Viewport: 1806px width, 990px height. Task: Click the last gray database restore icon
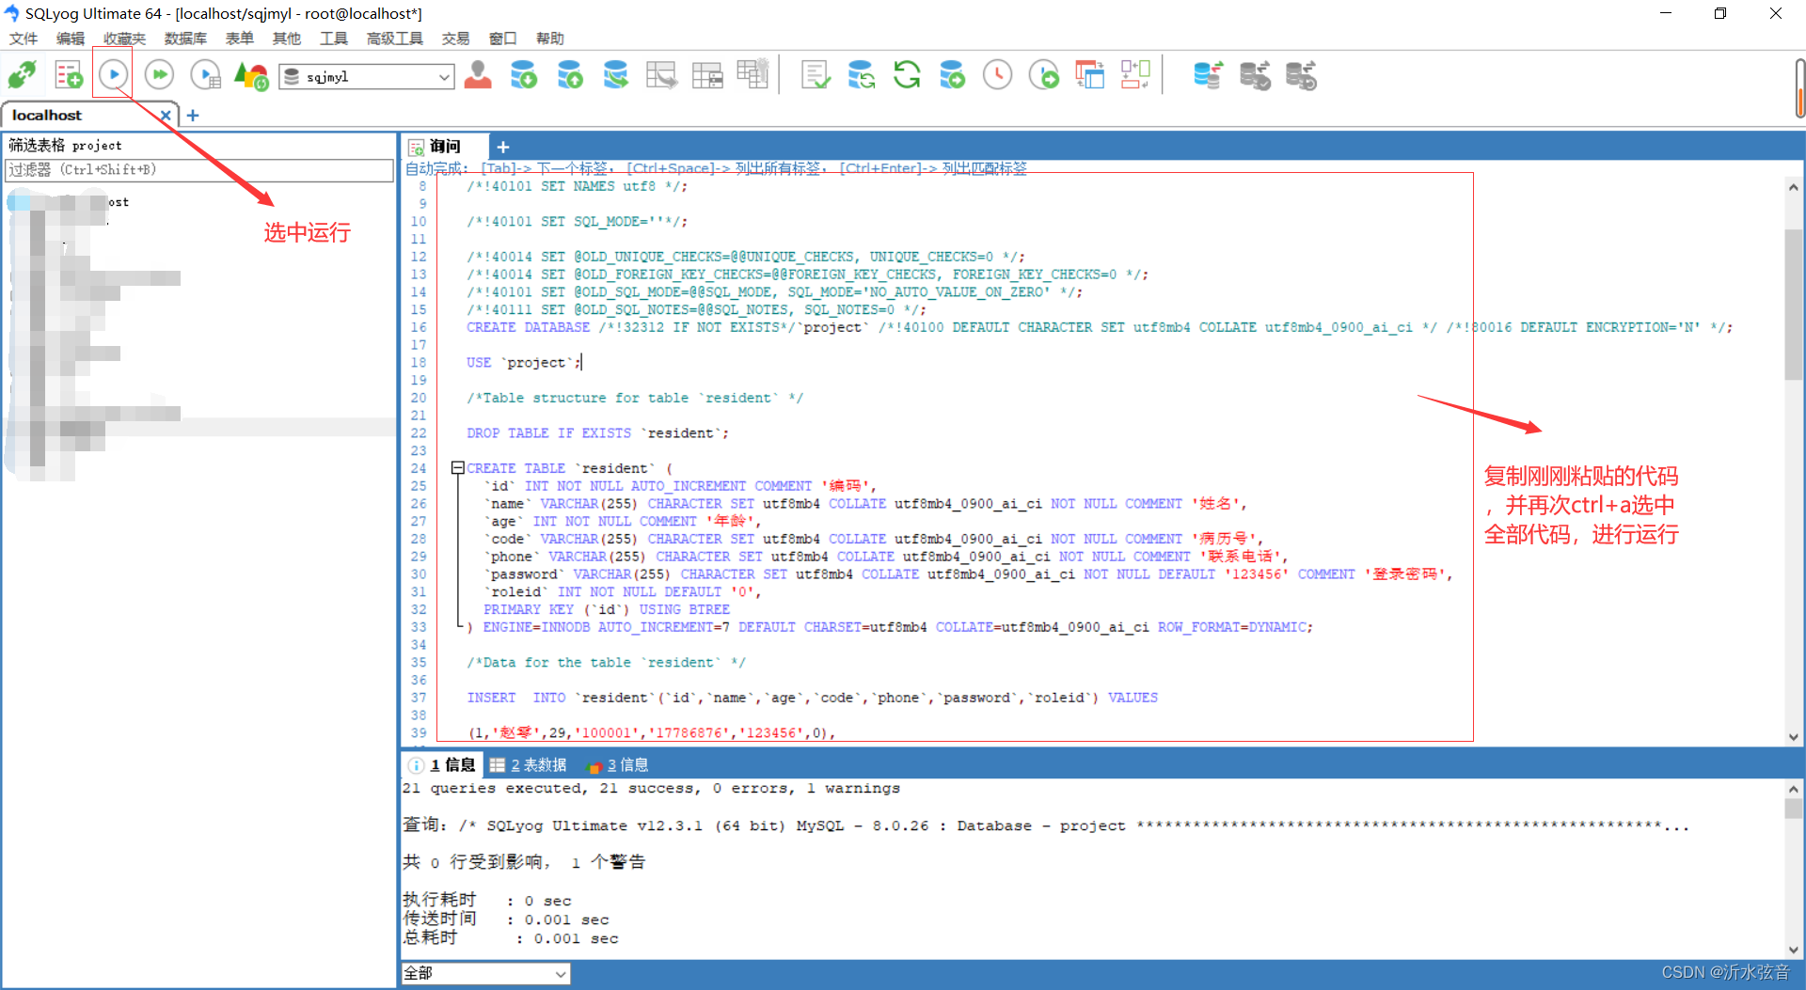tap(1301, 74)
